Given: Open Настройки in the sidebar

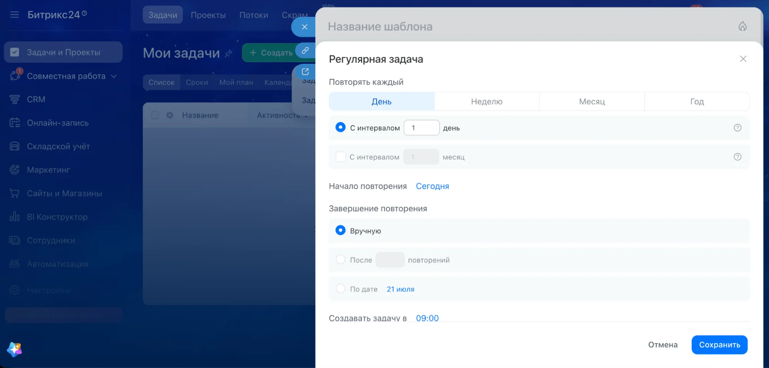Looking at the screenshot, I should (x=48, y=290).
